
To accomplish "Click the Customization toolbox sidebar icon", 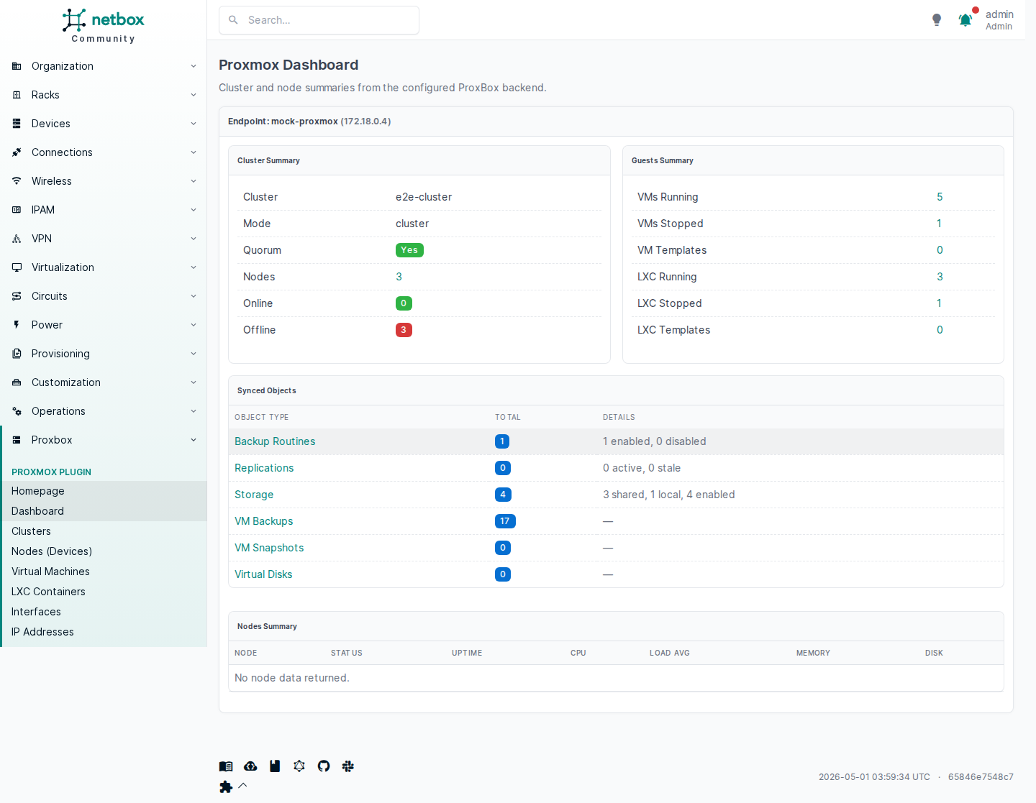I will (17, 382).
